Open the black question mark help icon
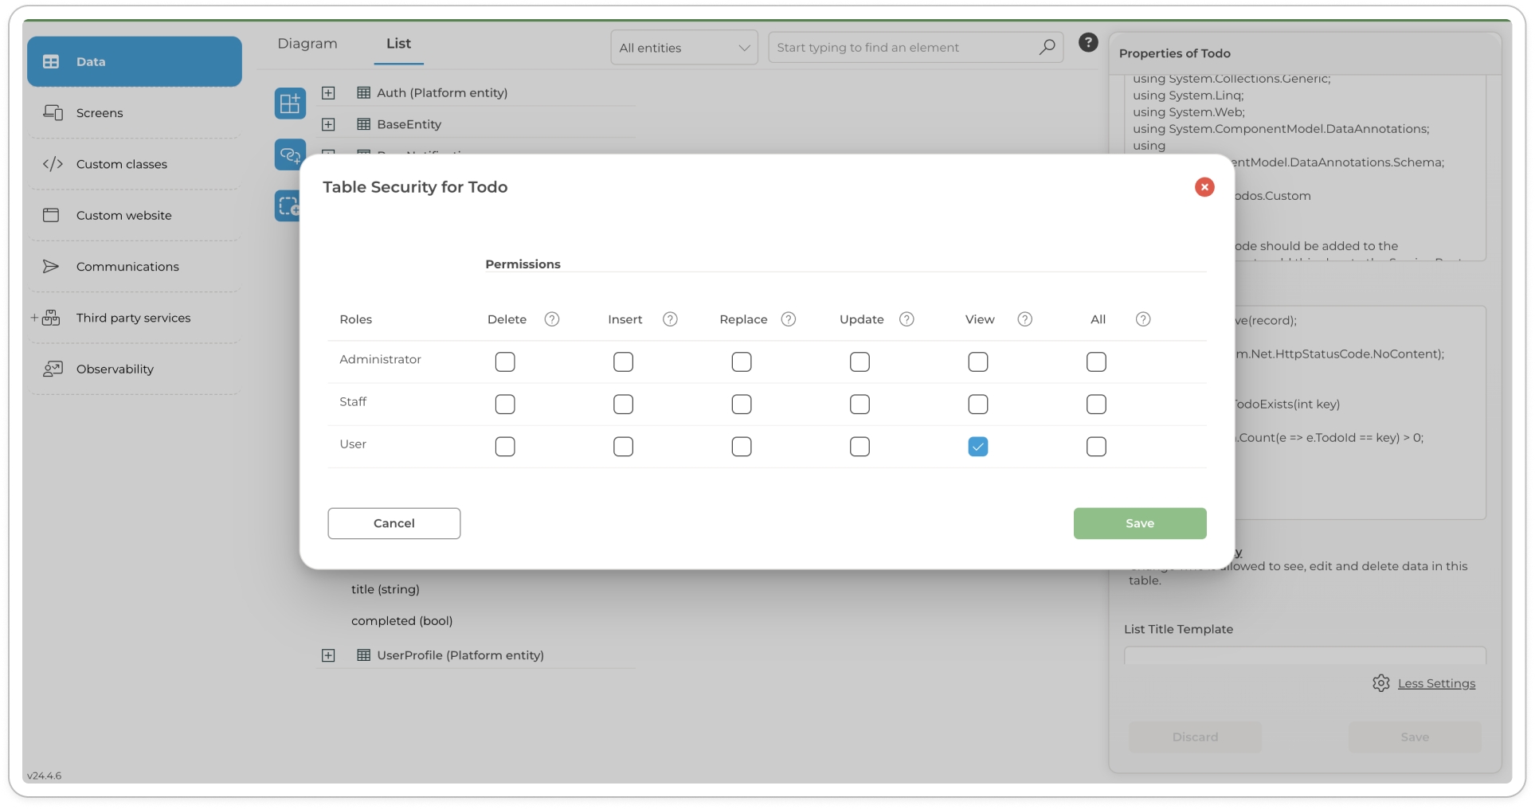The width and height of the screenshot is (1535, 809). (1088, 43)
